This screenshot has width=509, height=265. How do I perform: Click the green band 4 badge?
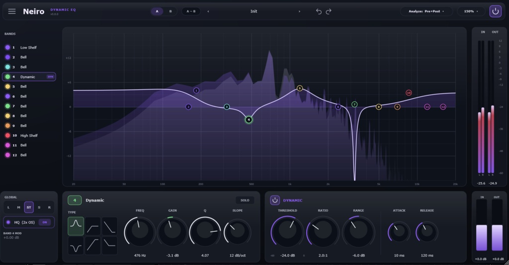[x=75, y=200]
